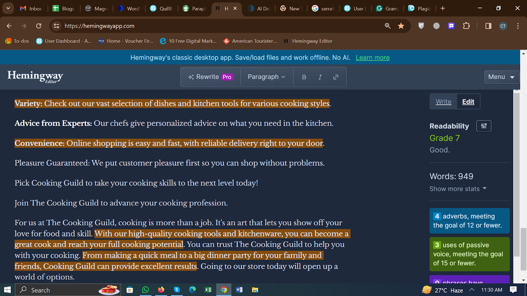Image resolution: width=527 pixels, height=296 pixels.
Task: Open Word from the taskbar
Action: pyautogui.click(x=239, y=290)
